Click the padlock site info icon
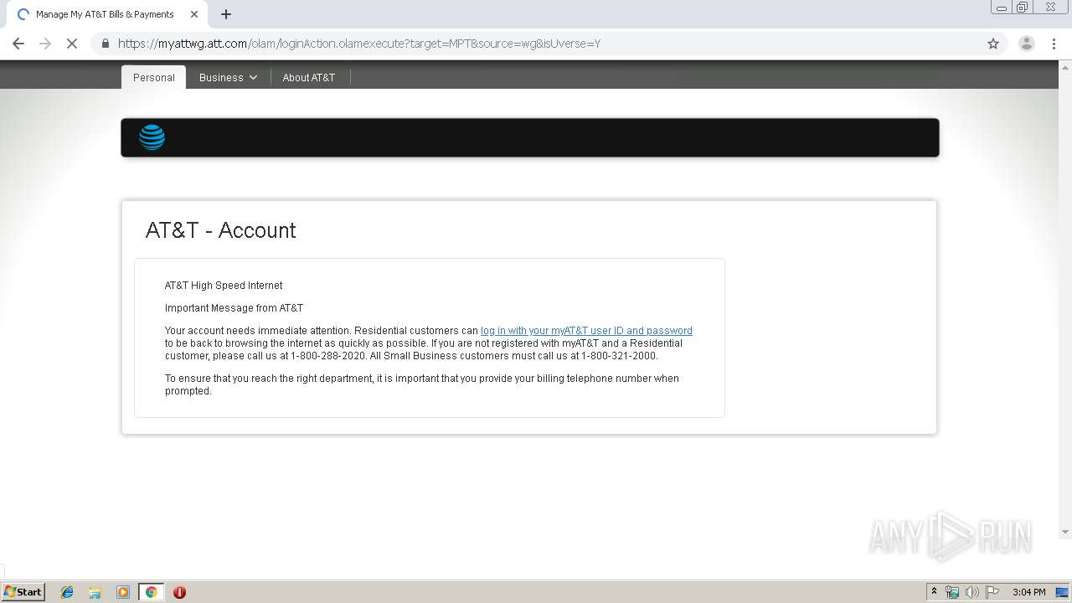 [x=105, y=44]
